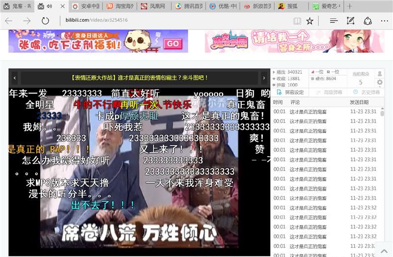Viewport: 393px width, 257px height.
Task: Close the active bilibili tab
Action: pos(63,6)
